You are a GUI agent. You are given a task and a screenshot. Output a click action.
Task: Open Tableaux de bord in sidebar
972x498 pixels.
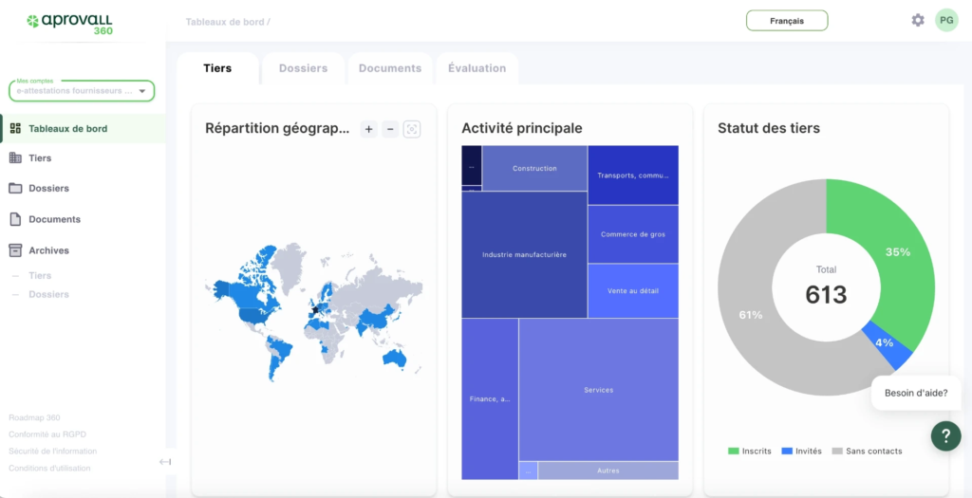pyautogui.click(x=84, y=129)
